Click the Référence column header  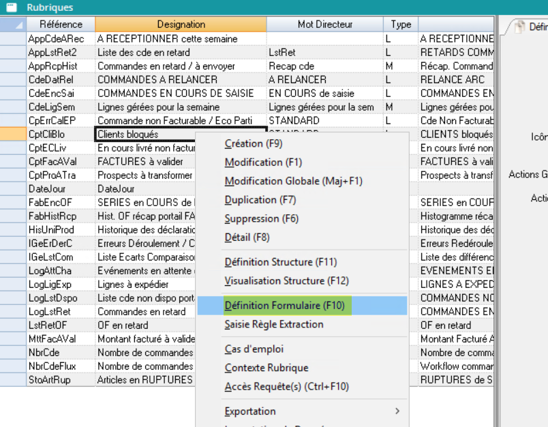61,25
